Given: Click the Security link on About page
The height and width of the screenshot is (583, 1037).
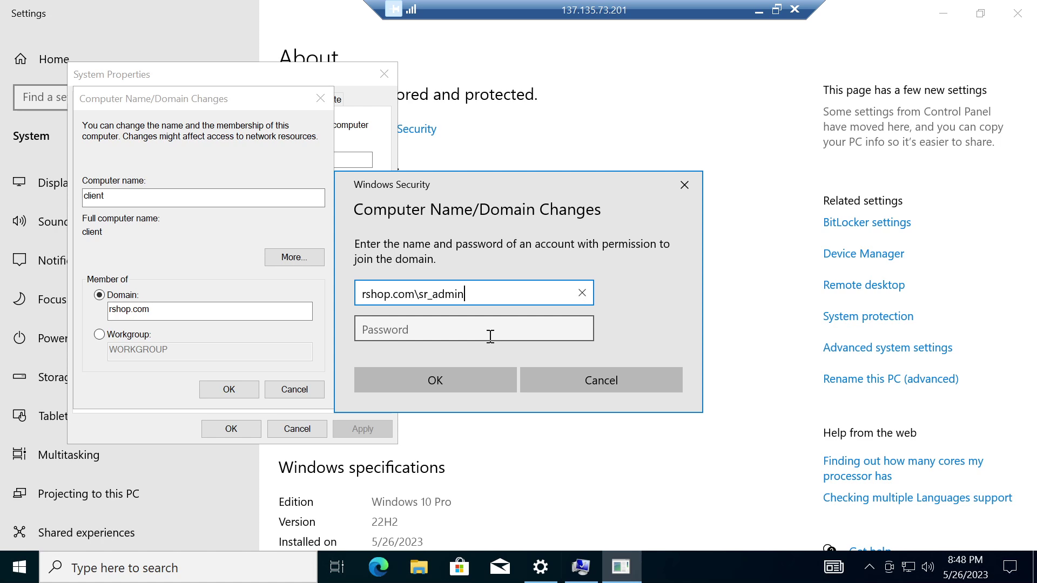Looking at the screenshot, I should (x=416, y=129).
